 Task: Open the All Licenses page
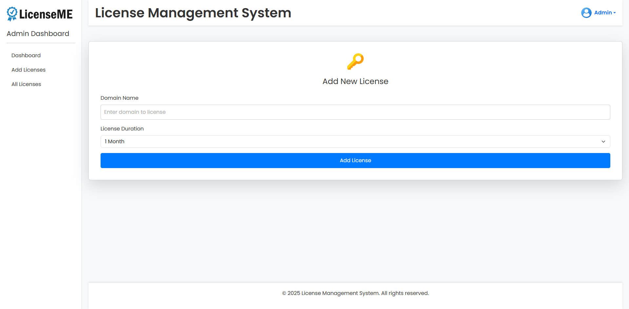[x=26, y=84]
